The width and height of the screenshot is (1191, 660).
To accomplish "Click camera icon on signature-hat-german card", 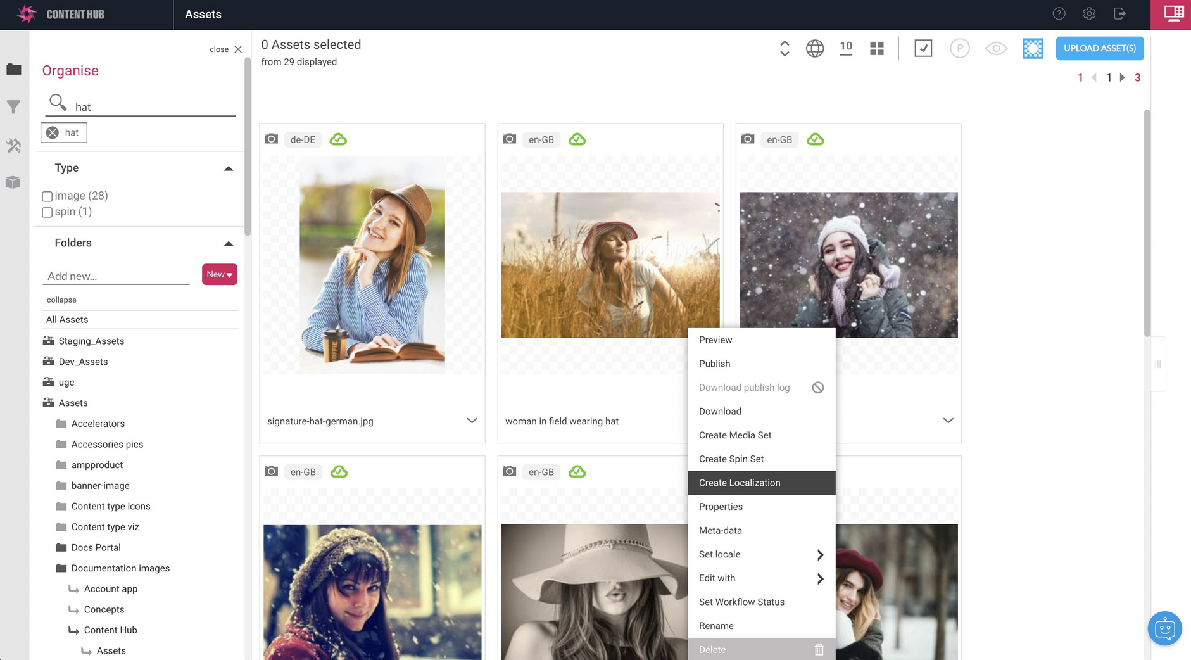I will (271, 139).
